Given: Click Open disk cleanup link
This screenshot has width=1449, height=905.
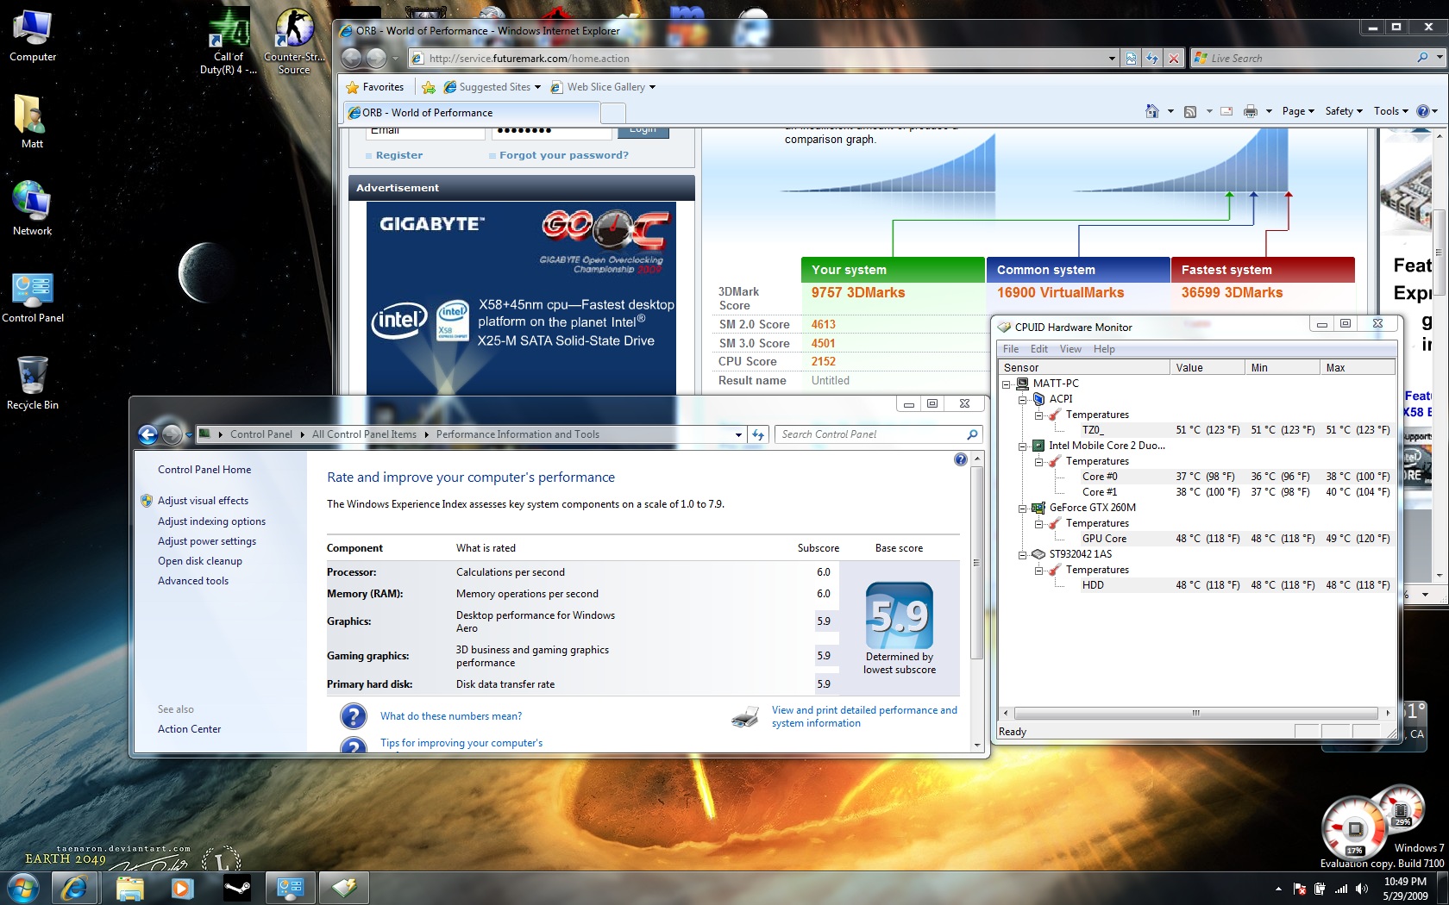Looking at the screenshot, I should [200, 561].
